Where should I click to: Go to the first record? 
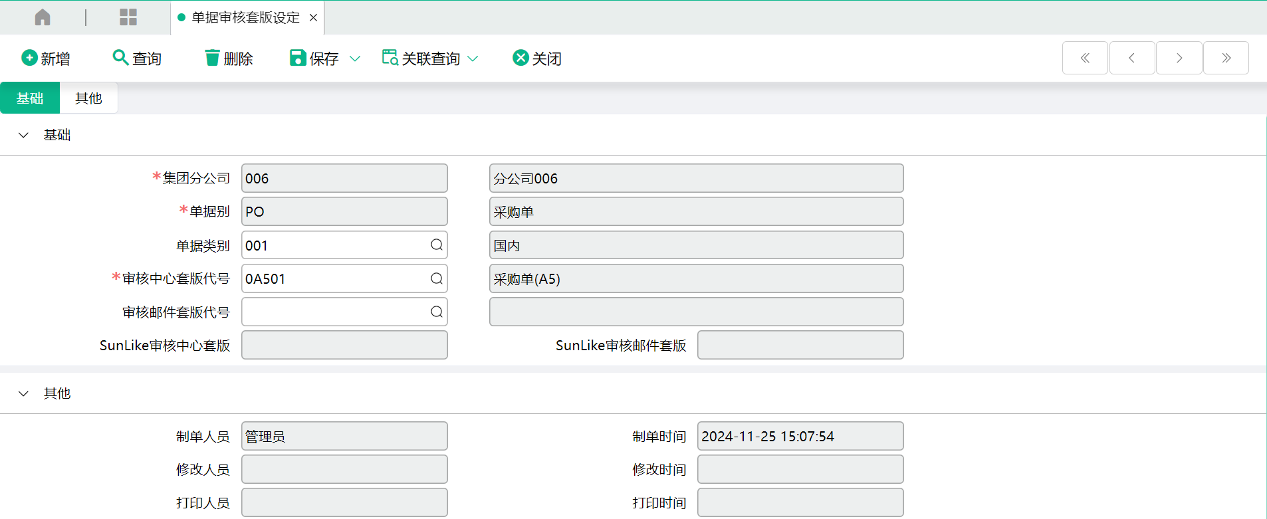coord(1085,58)
